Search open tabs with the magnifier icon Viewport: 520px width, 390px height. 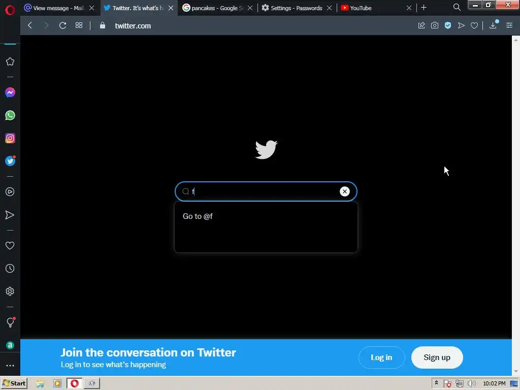pyautogui.click(x=457, y=7)
